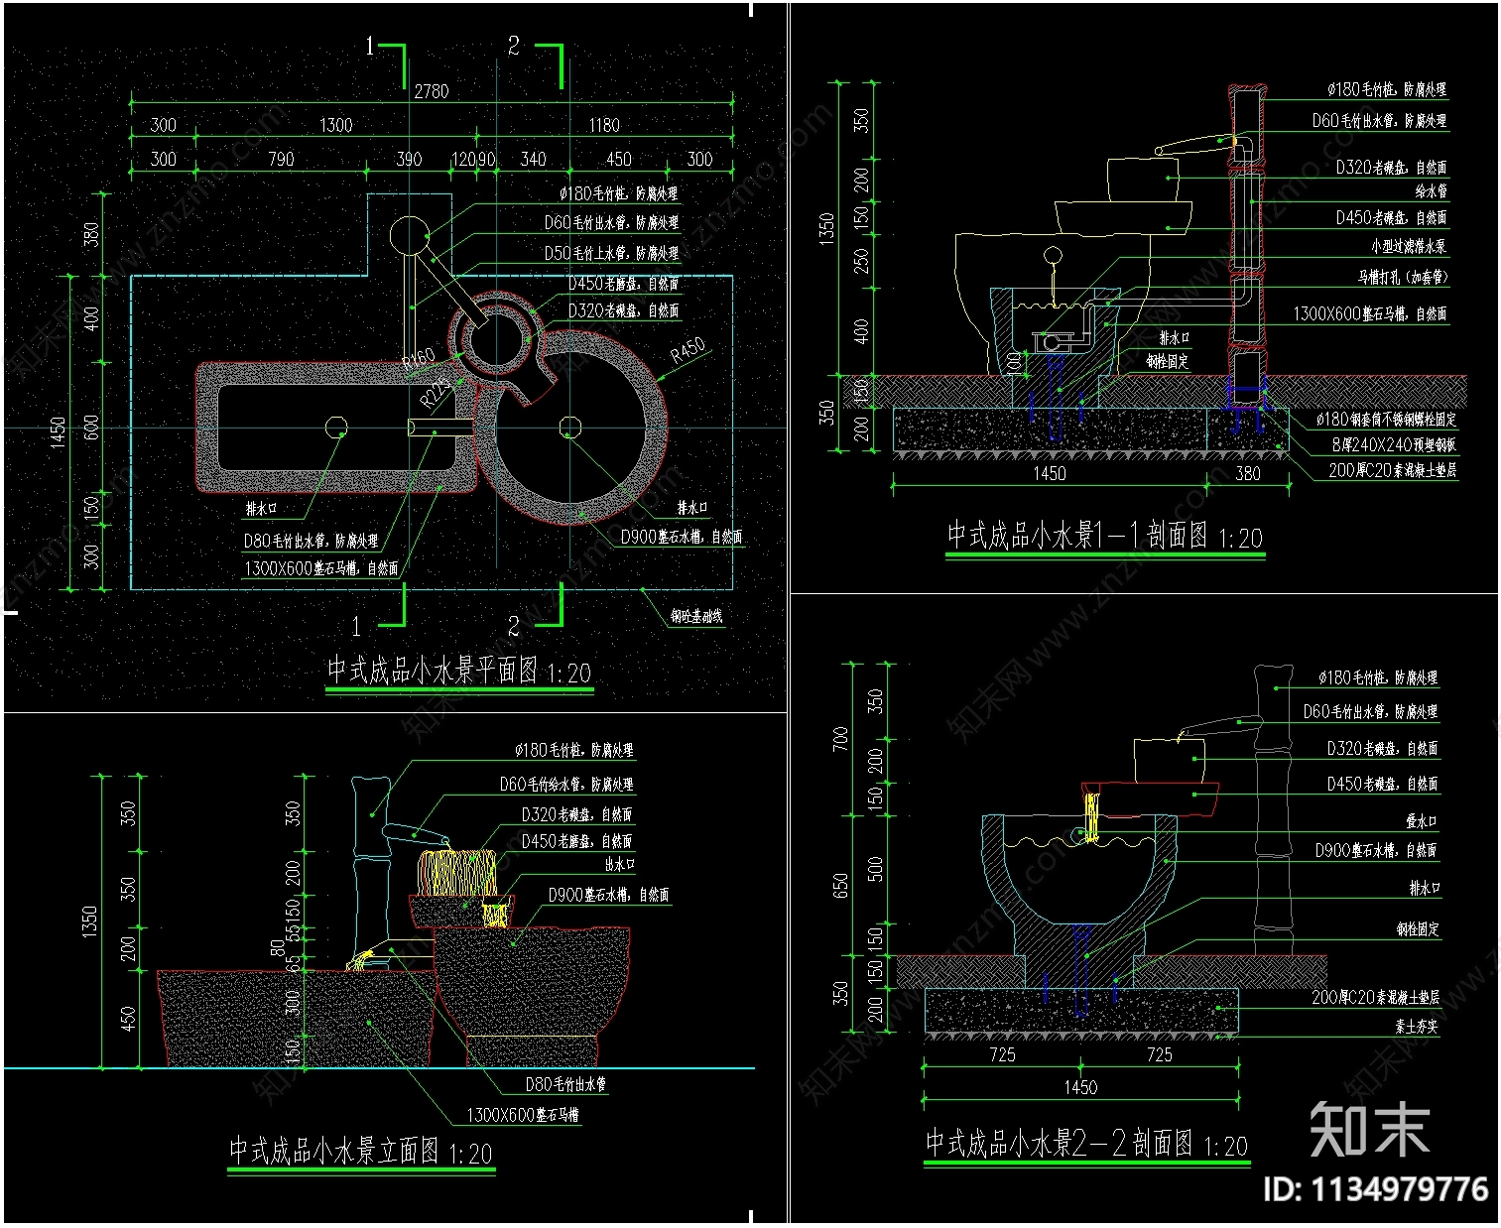Select 1450 horizontal dimension in section 2-2
The image size is (1501, 1228).
(1080, 1088)
